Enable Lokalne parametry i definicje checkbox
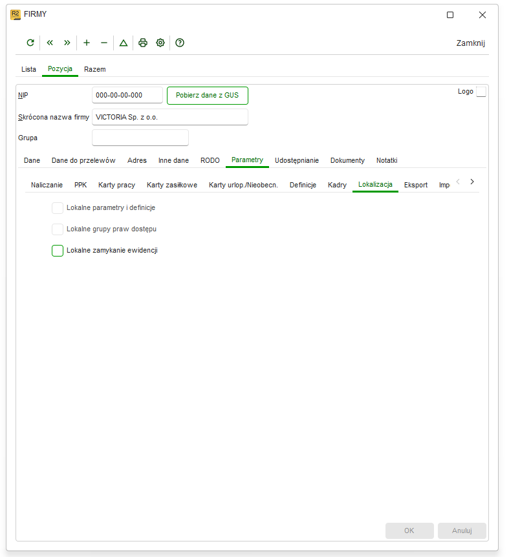This screenshot has width=509, height=557. [x=58, y=208]
